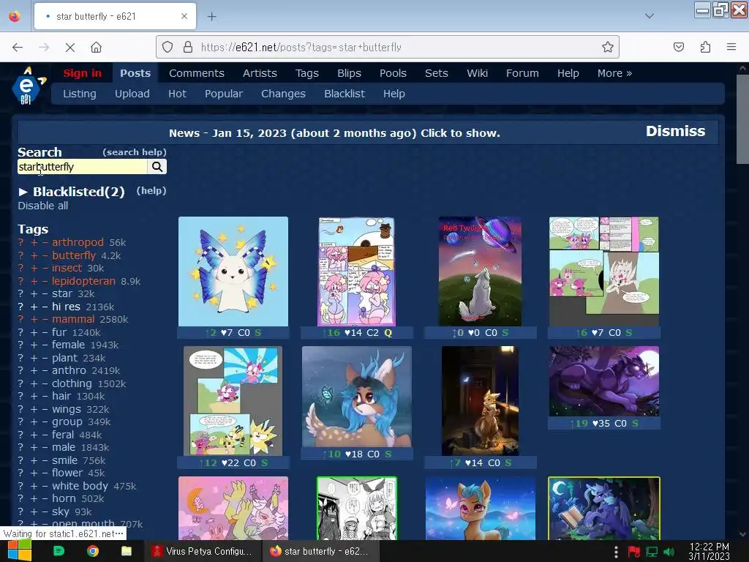749x562 pixels.
Task: Open the Pools menu item
Action: [393, 73]
